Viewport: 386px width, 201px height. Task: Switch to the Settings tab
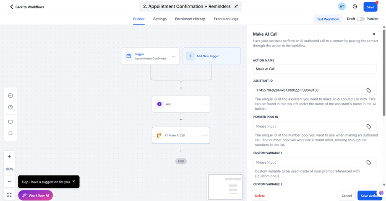(x=160, y=19)
